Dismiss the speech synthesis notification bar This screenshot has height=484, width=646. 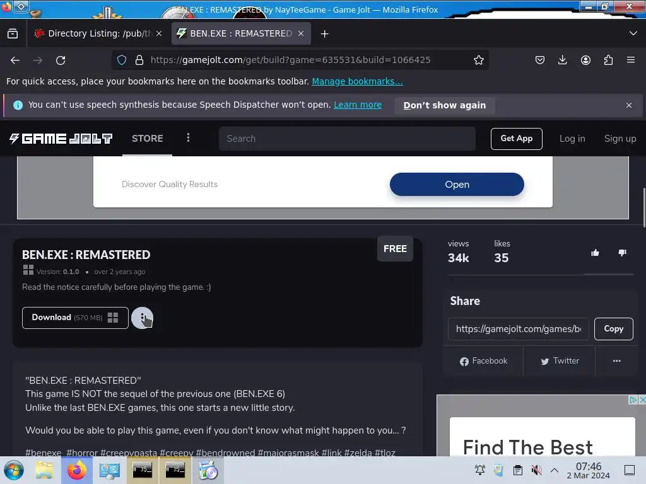point(629,105)
